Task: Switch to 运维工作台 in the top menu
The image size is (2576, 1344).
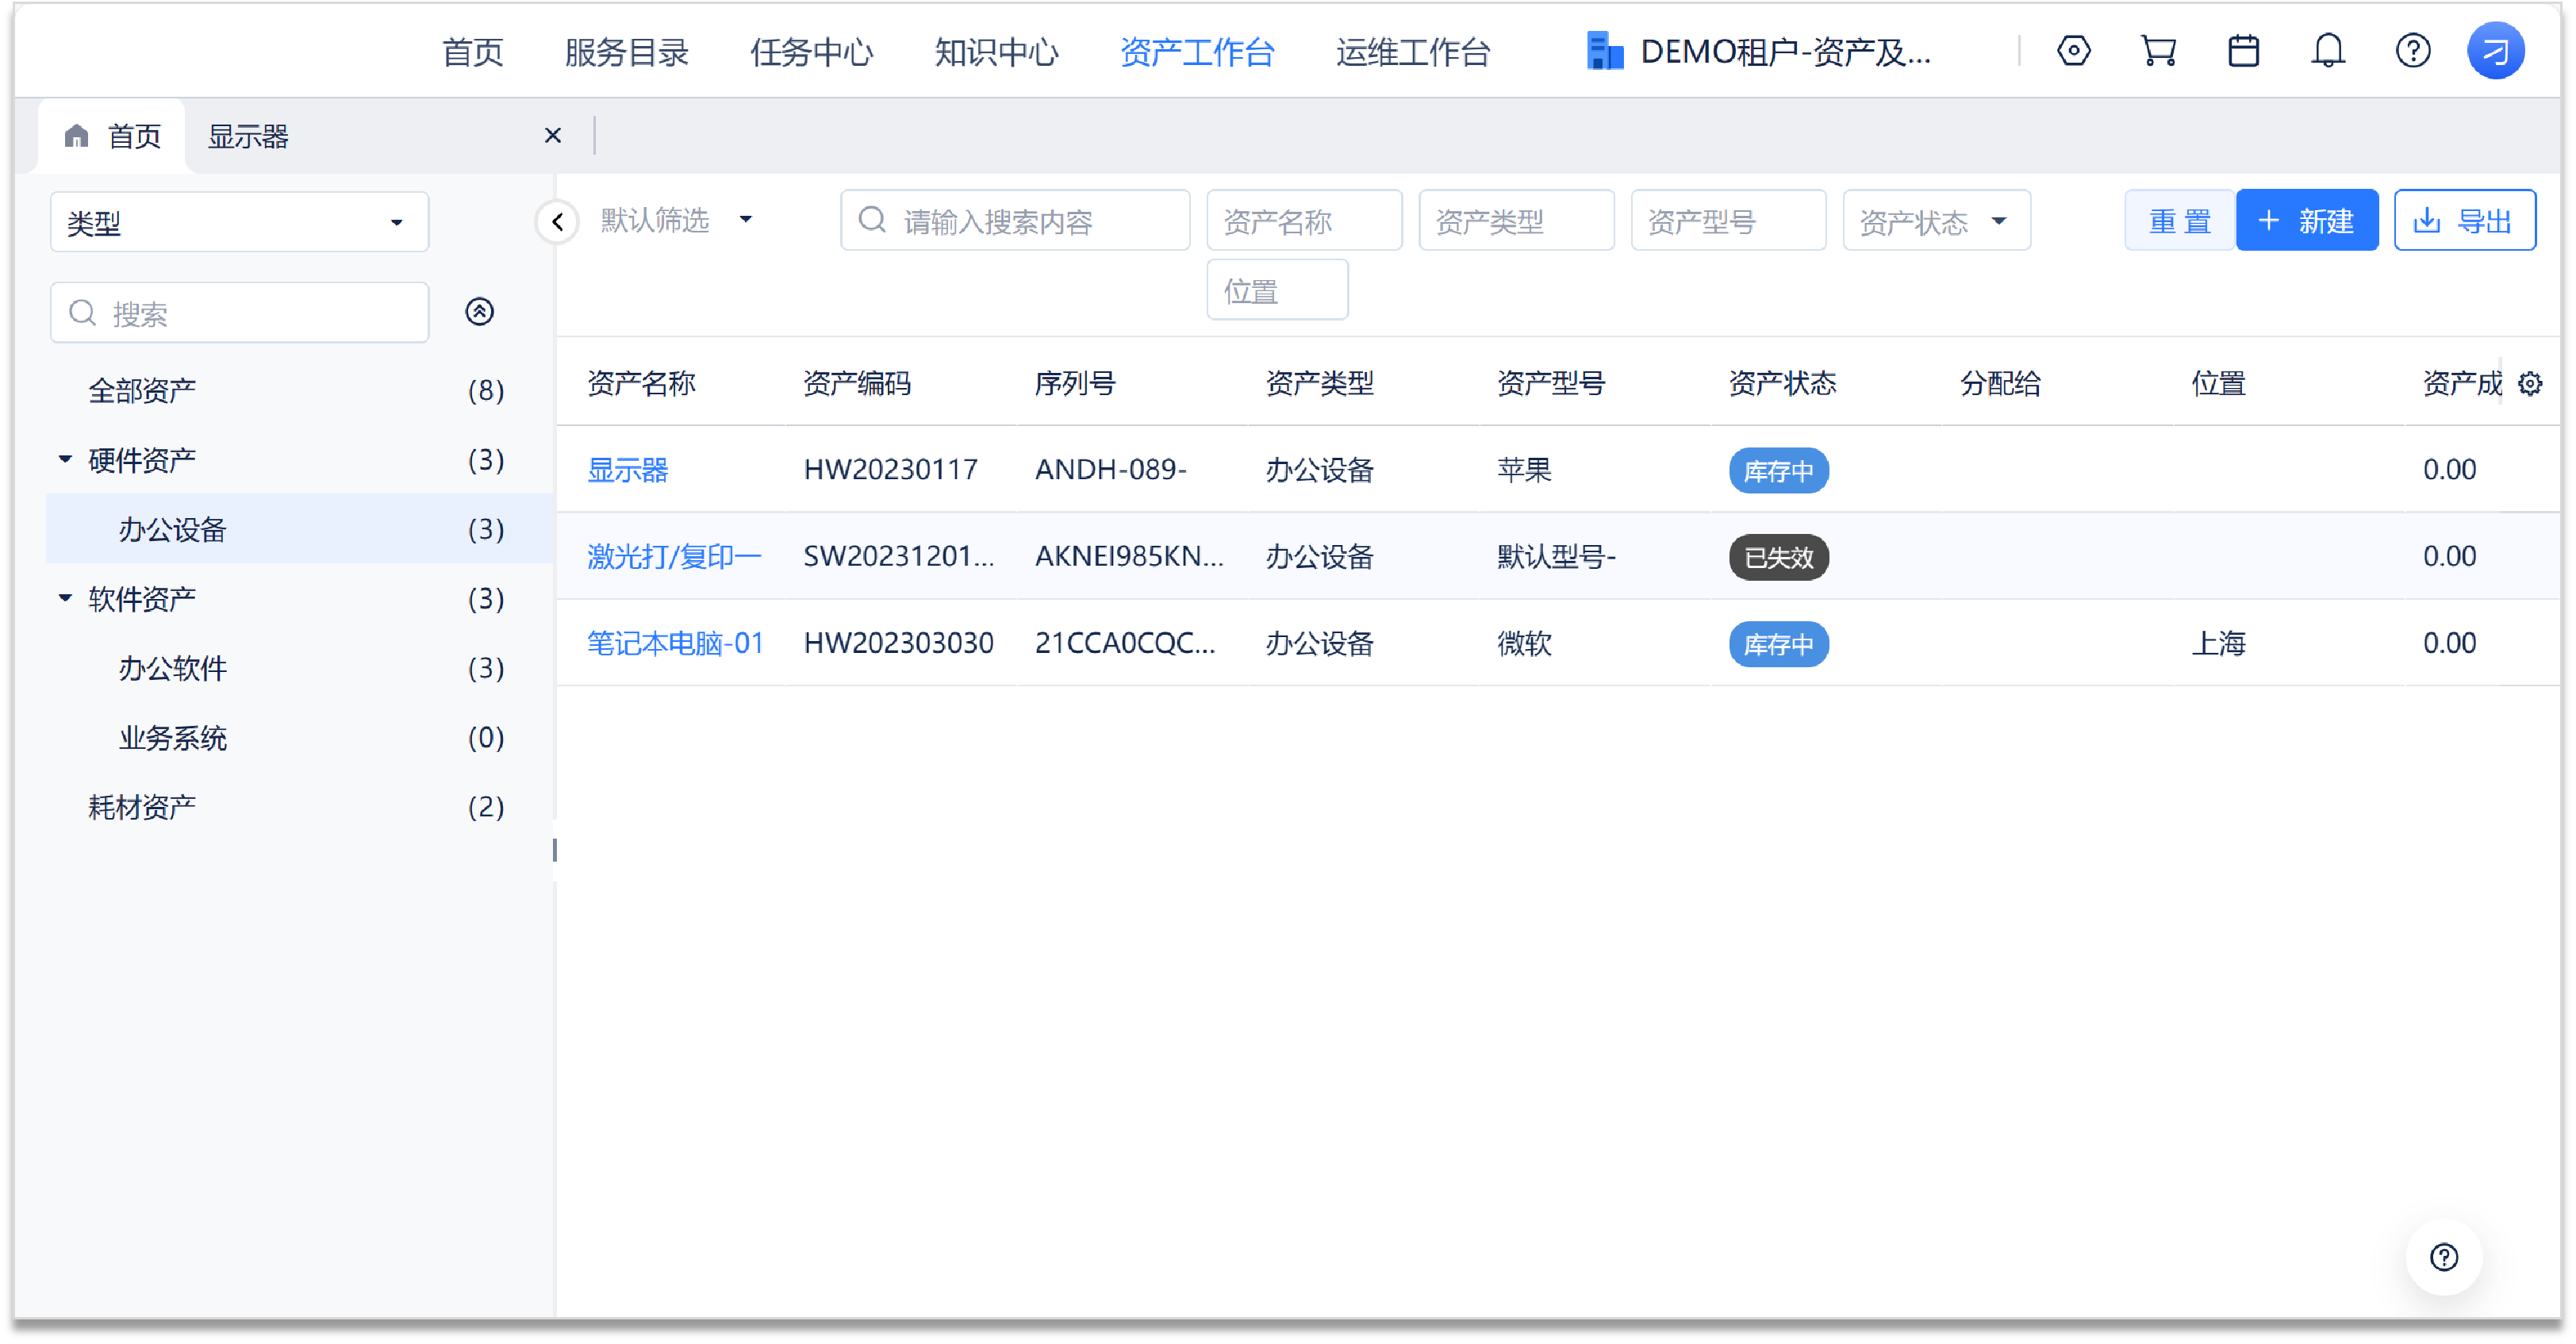Action: coord(1412,52)
